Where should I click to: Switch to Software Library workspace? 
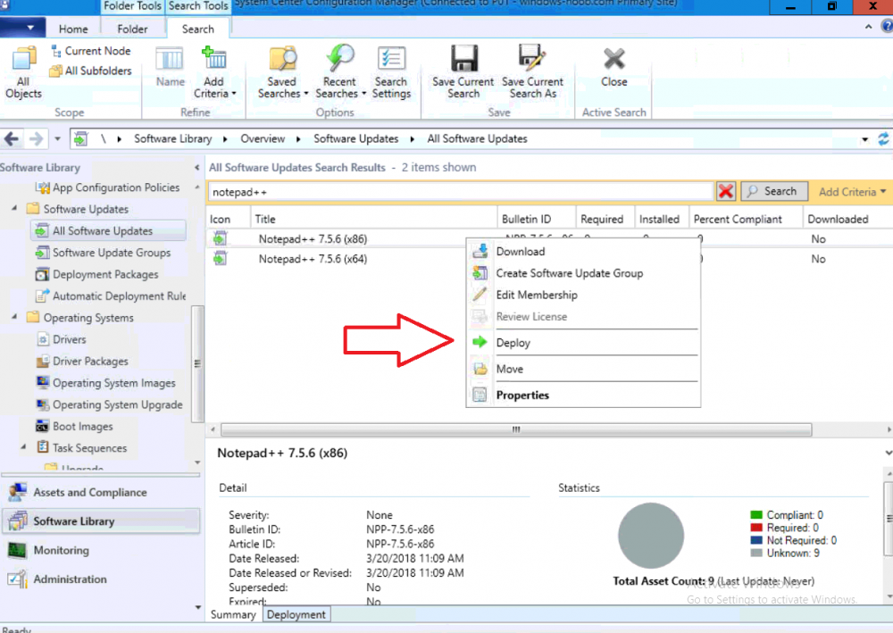coord(102,521)
